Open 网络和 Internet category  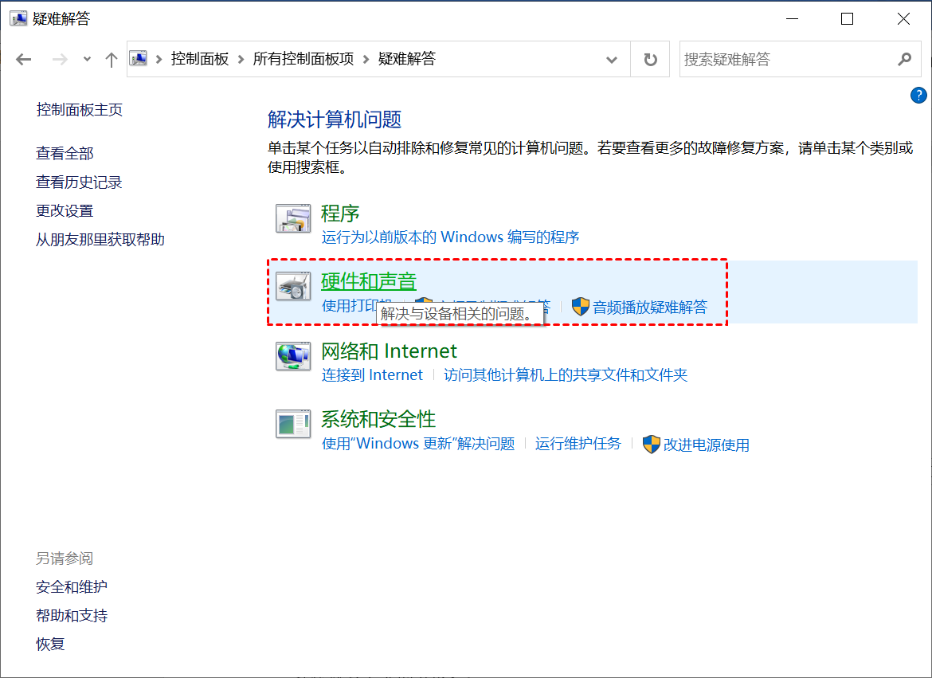[x=390, y=351]
